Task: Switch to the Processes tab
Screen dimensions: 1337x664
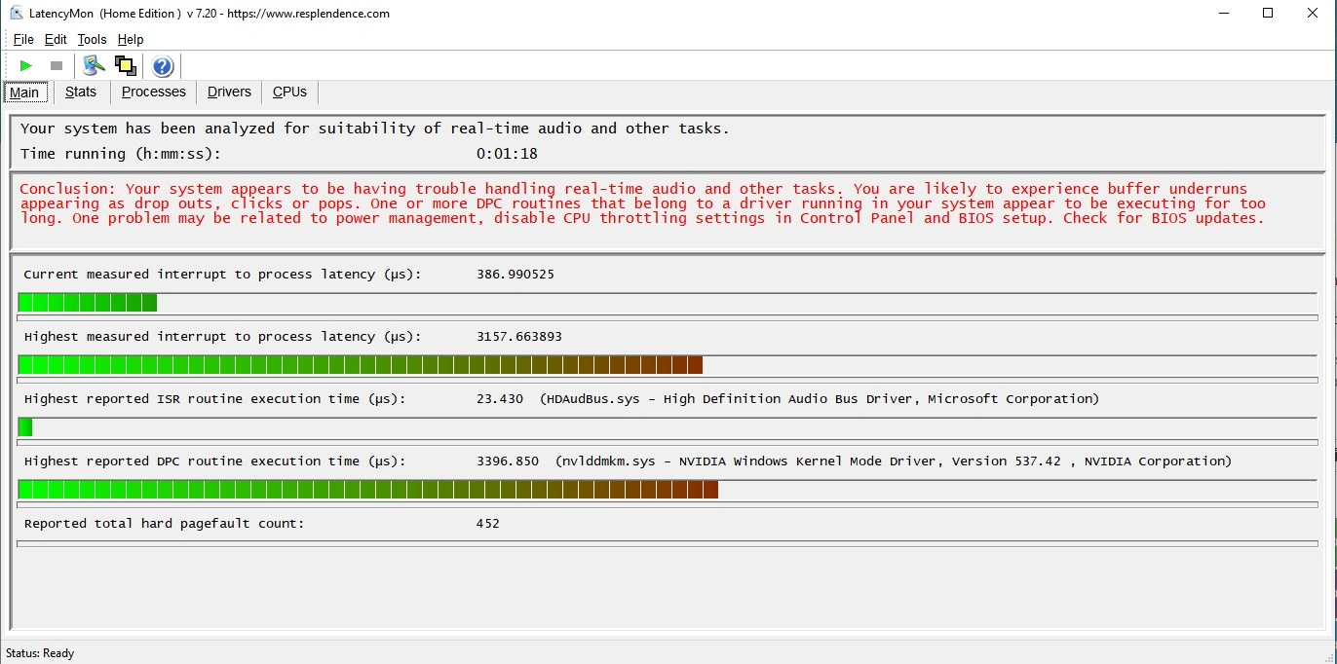Action: pos(153,92)
